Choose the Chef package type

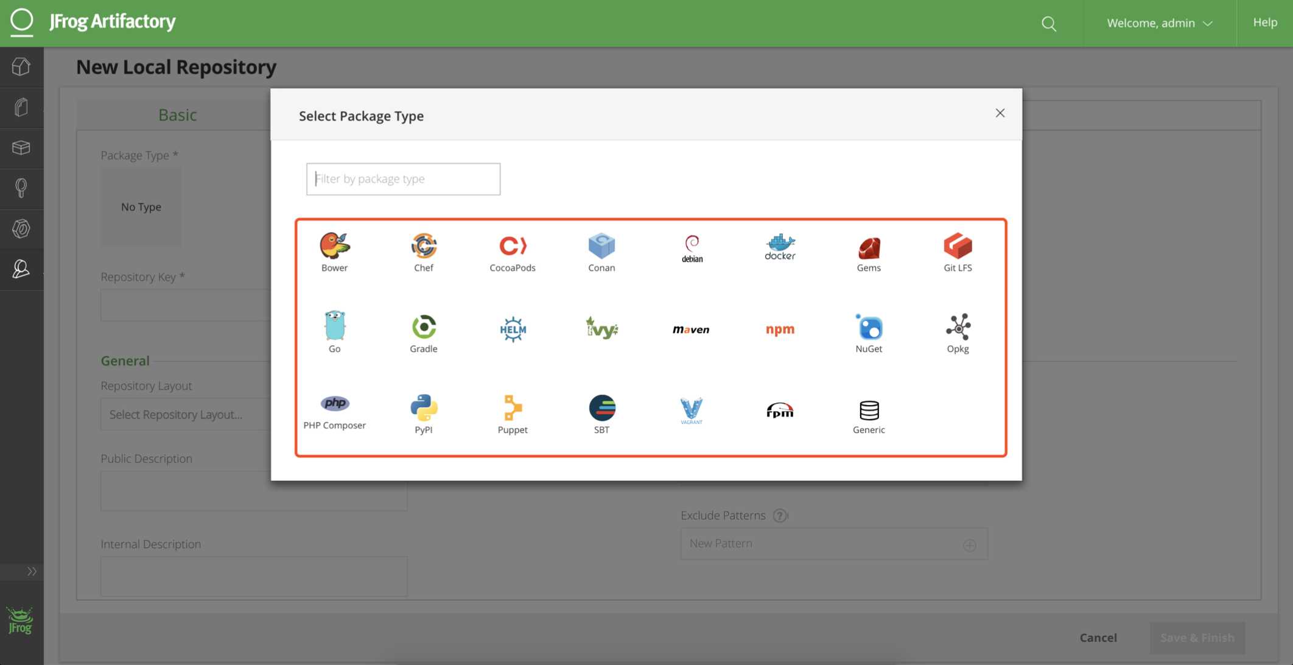pyautogui.click(x=424, y=252)
